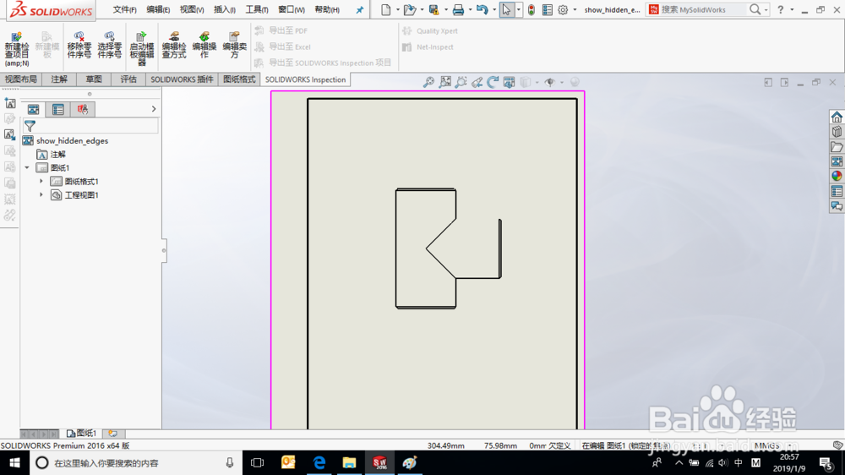
Task: Open PropertyManager tab icon
Action: (58, 109)
